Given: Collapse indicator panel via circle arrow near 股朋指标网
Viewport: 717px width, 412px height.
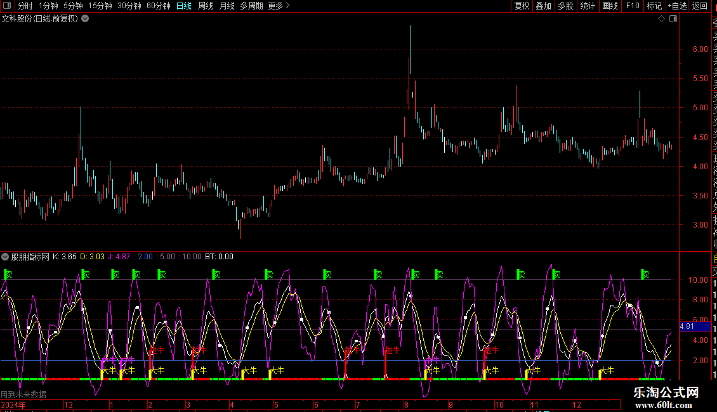Looking at the screenshot, I should coord(5,257).
